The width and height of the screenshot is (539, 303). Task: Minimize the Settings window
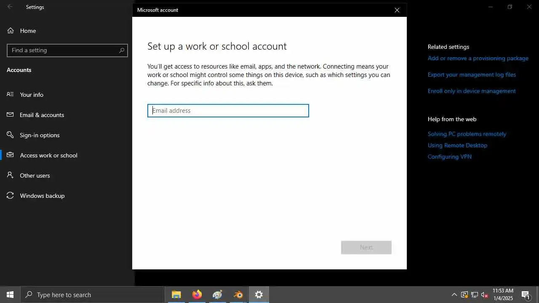pos(490,7)
